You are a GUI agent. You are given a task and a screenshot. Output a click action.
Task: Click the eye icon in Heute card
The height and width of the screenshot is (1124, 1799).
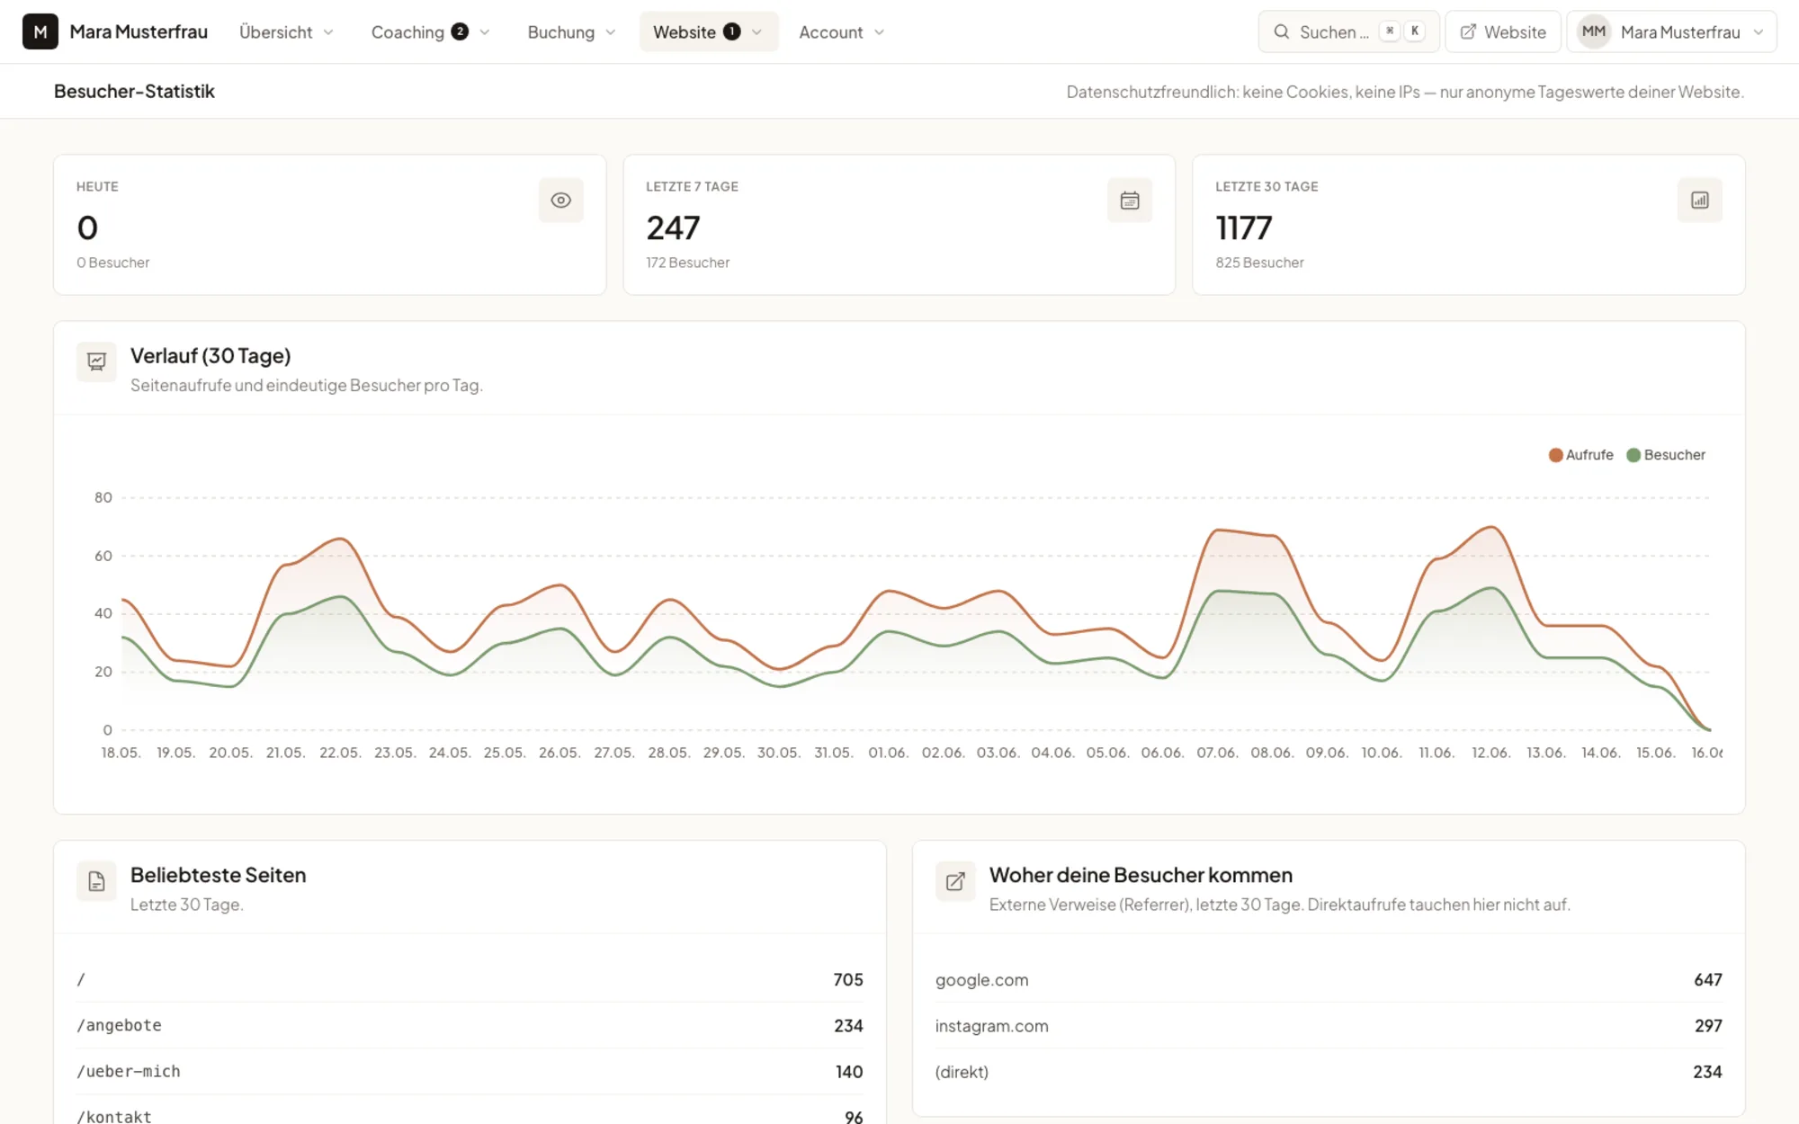click(x=560, y=200)
